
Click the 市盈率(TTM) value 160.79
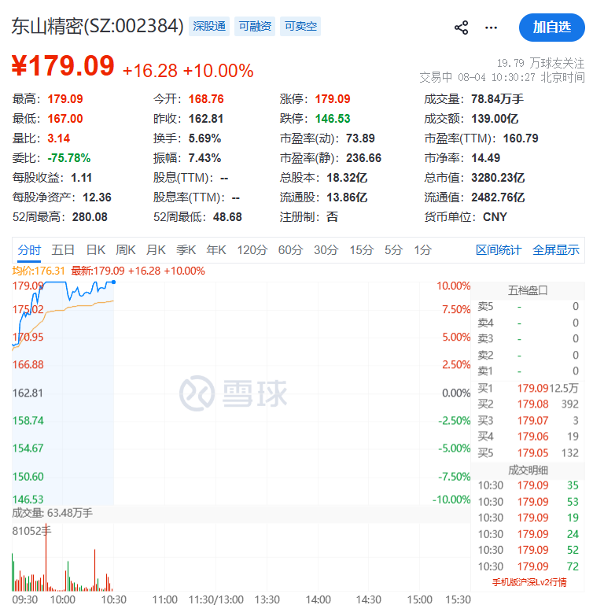coord(521,138)
